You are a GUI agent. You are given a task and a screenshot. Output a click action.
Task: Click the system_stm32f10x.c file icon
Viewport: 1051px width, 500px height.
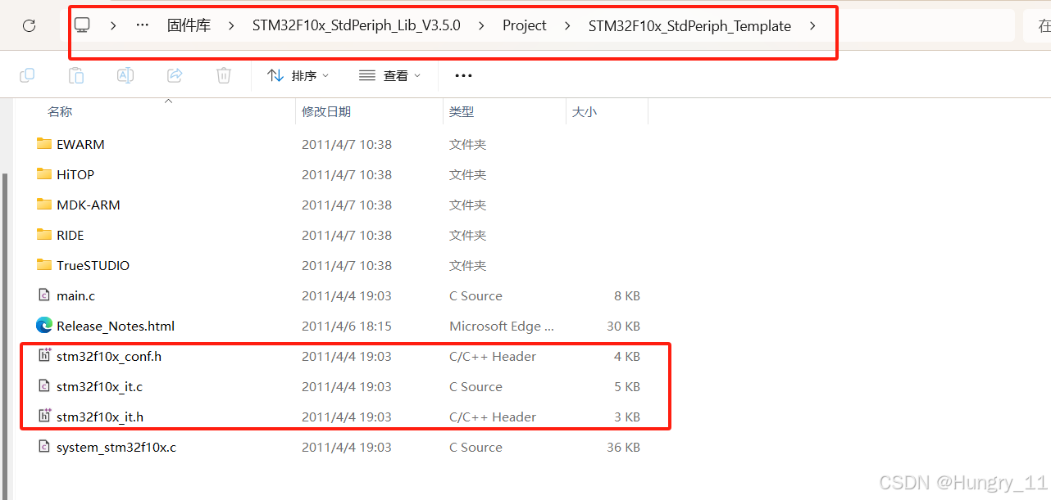(x=44, y=447)
